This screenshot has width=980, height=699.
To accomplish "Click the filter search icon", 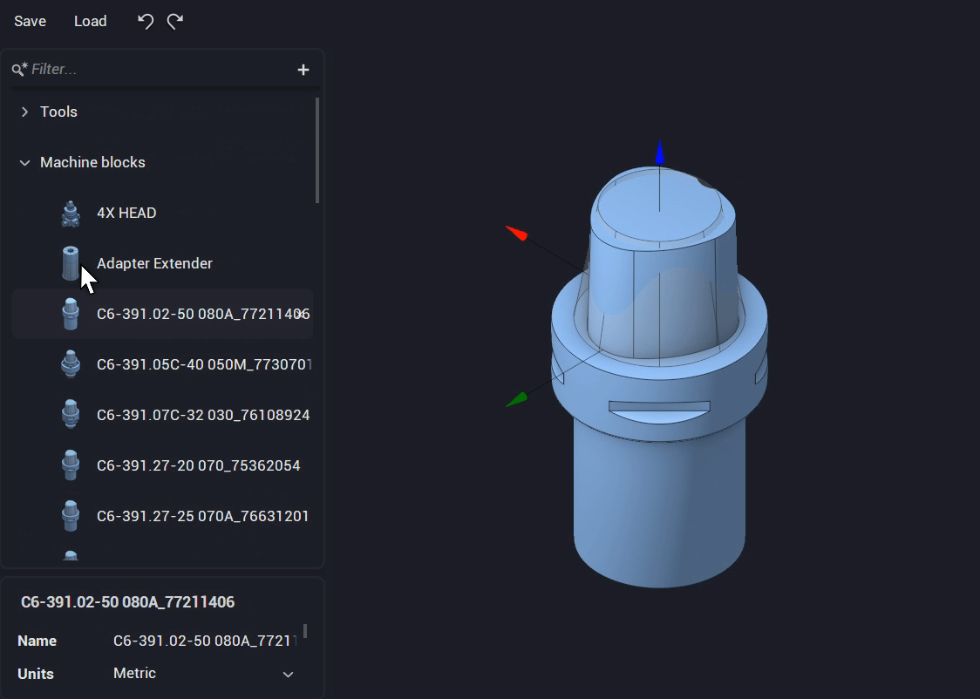I will coord(19,69).
